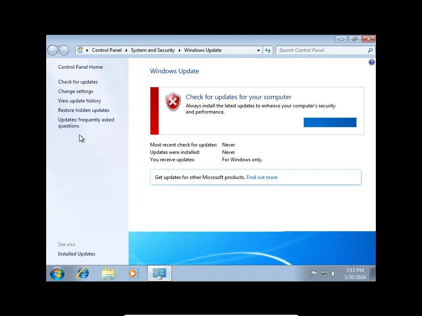Viewport: 422px width, 316px height.
Task: Open Action Center flag icon in tray
Action: coord(314,274)
